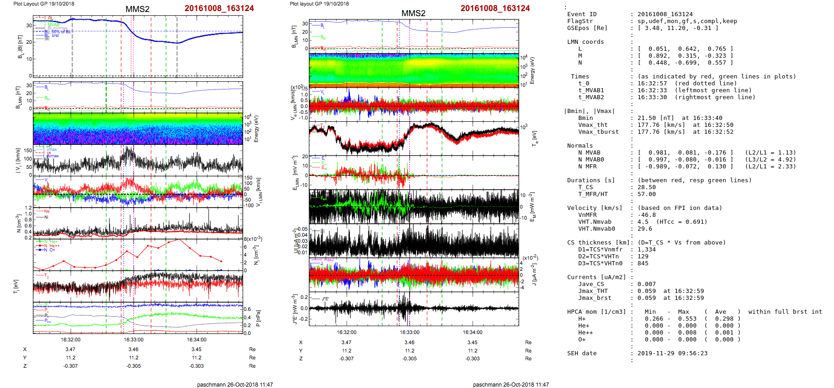The width and height of the screenshot is (834, 388).
Task: Select the electron energy spectrogram in the middle plot
Action: 414,70
